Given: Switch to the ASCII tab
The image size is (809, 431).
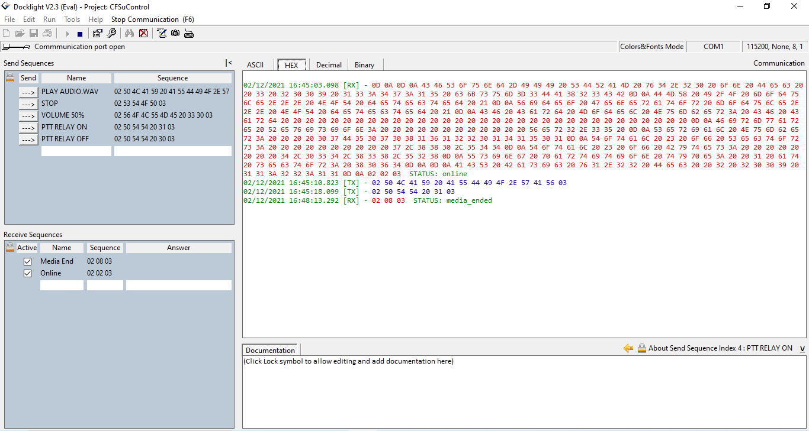Looking at the screenshot, I should [x=255, y=65].
